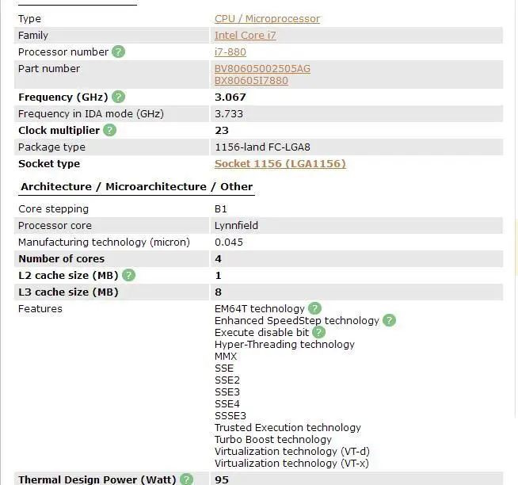The width and height of the screenshot is (518, 485).
Task: Click part number BV80605002505AG link
Action: [x=262, y=68]
